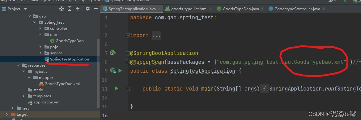Select the controller folder label
The height and width of the screenshot is (120, 361).
[x=59, y=29]
